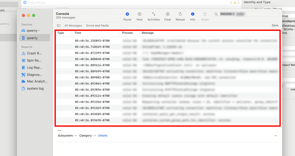Screen dimensions: 295x156
Task: Select log row at 05:40:56.892096-0700
Action: (167, 89)
